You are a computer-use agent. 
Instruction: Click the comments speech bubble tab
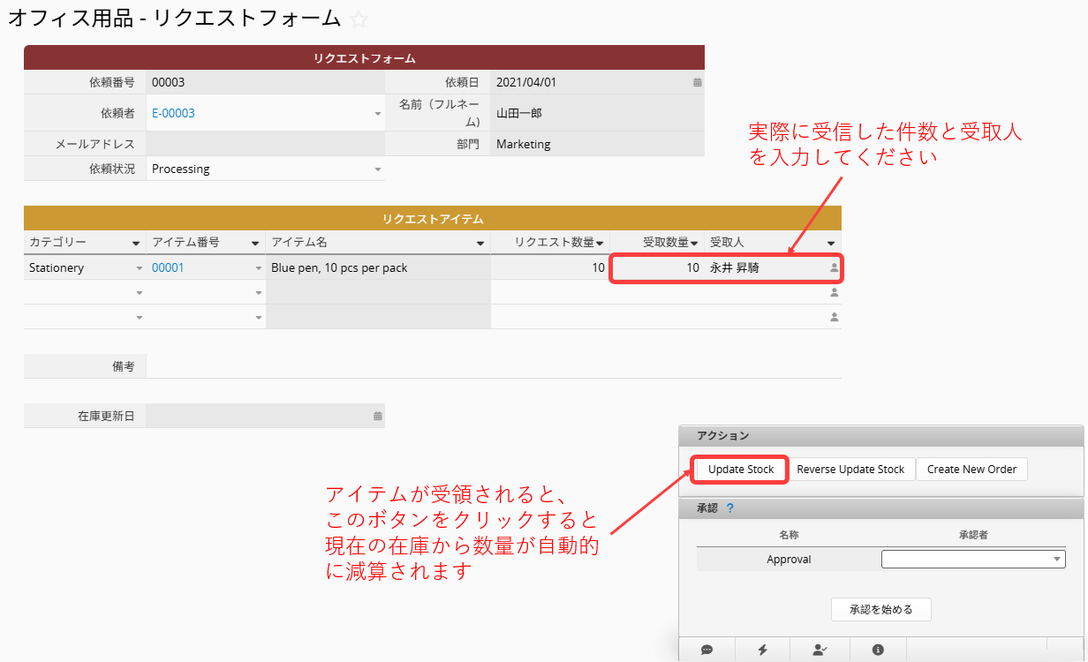[x=706, y=650]
